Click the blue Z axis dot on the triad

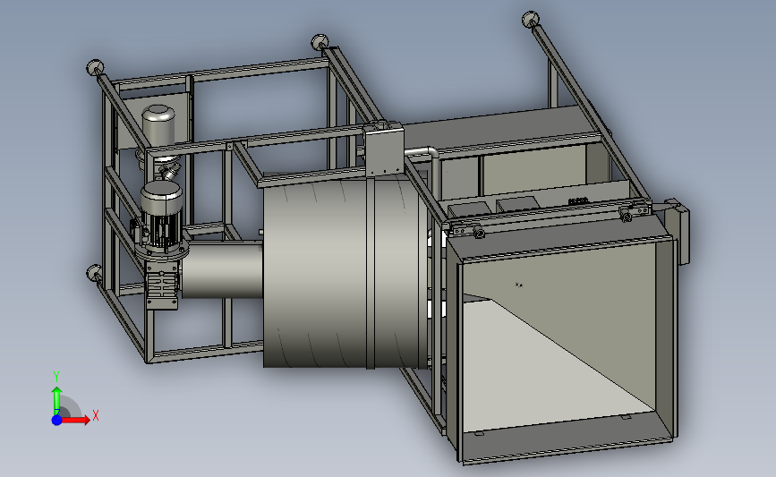pyautogui.click(x=57, y=420)
